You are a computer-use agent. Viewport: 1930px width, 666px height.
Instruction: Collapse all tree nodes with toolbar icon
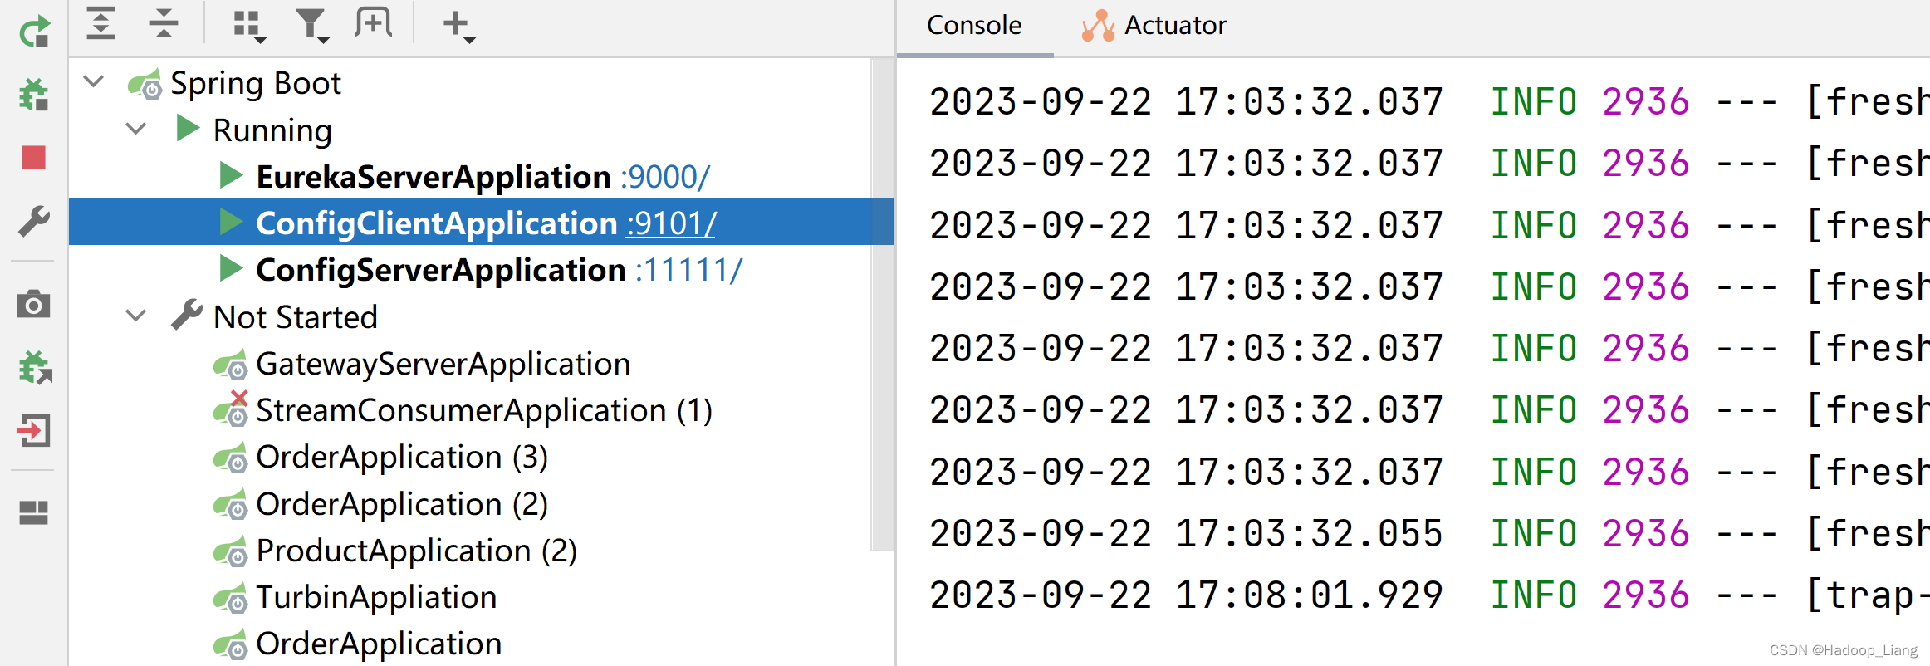click(164, 25)
